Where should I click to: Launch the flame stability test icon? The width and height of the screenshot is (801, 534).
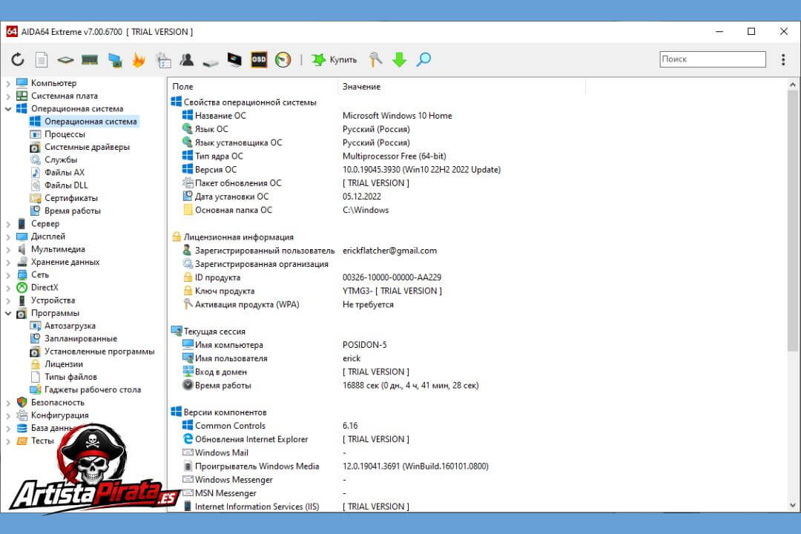pos(139,60)
